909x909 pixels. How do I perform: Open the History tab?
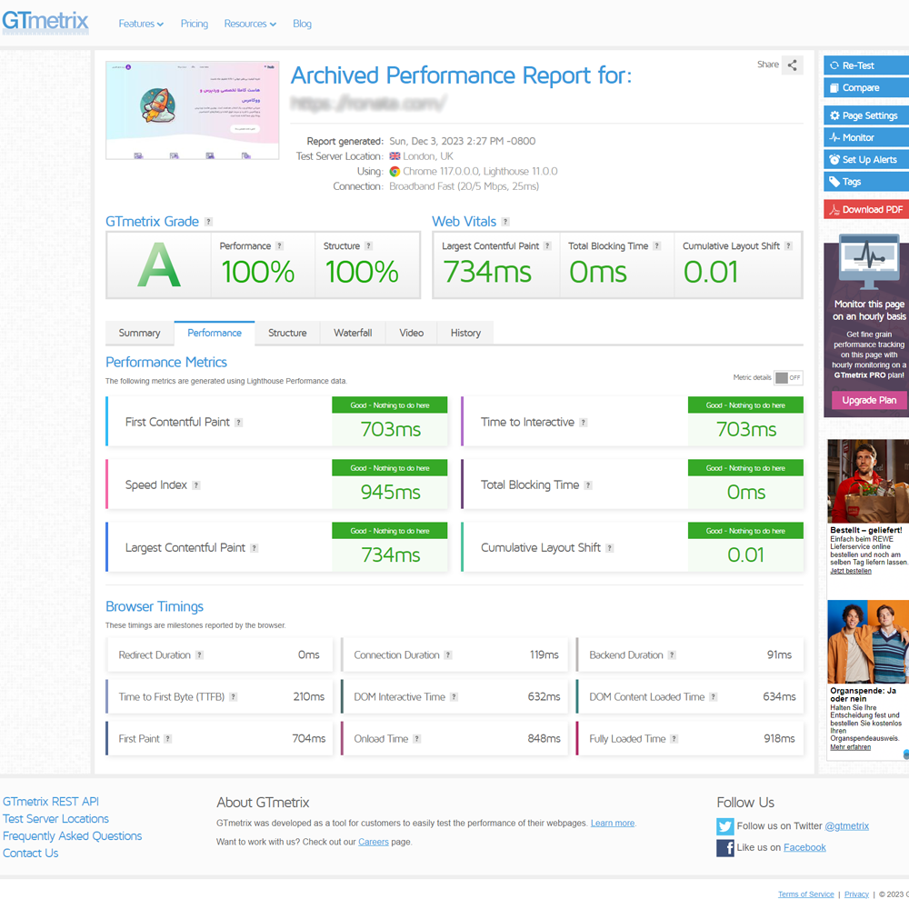click(465, 333)
